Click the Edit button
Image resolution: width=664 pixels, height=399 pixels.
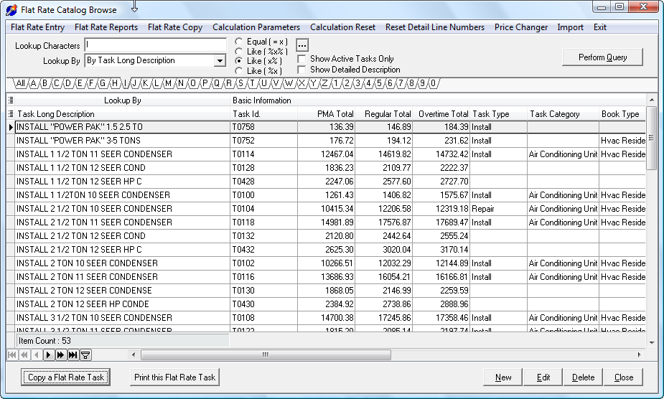pyautogui.click(x=543, y=377)
